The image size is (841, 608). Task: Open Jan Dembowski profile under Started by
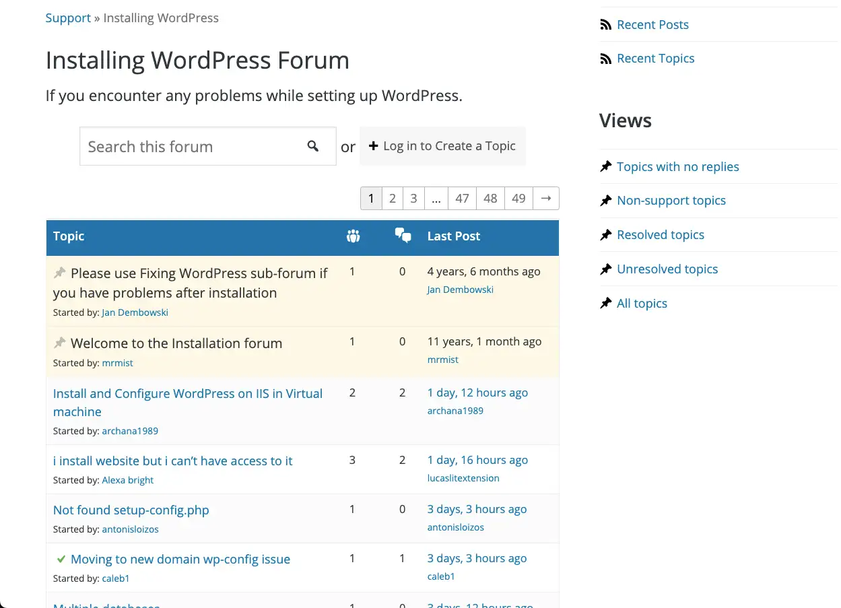pos(135,312)
